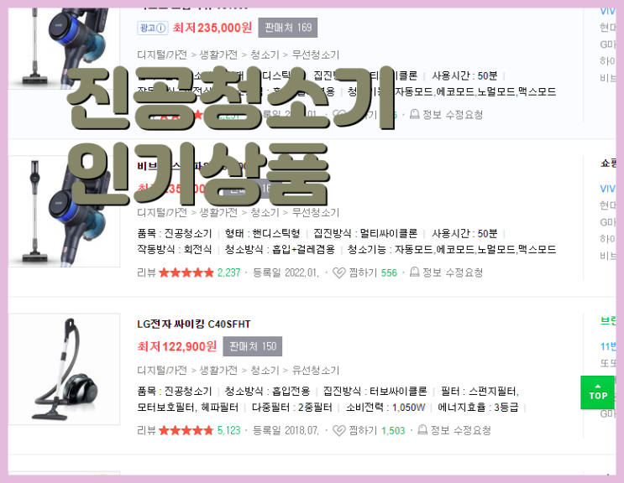Click the bell icon beside 556 likes

tap(415, 272)
